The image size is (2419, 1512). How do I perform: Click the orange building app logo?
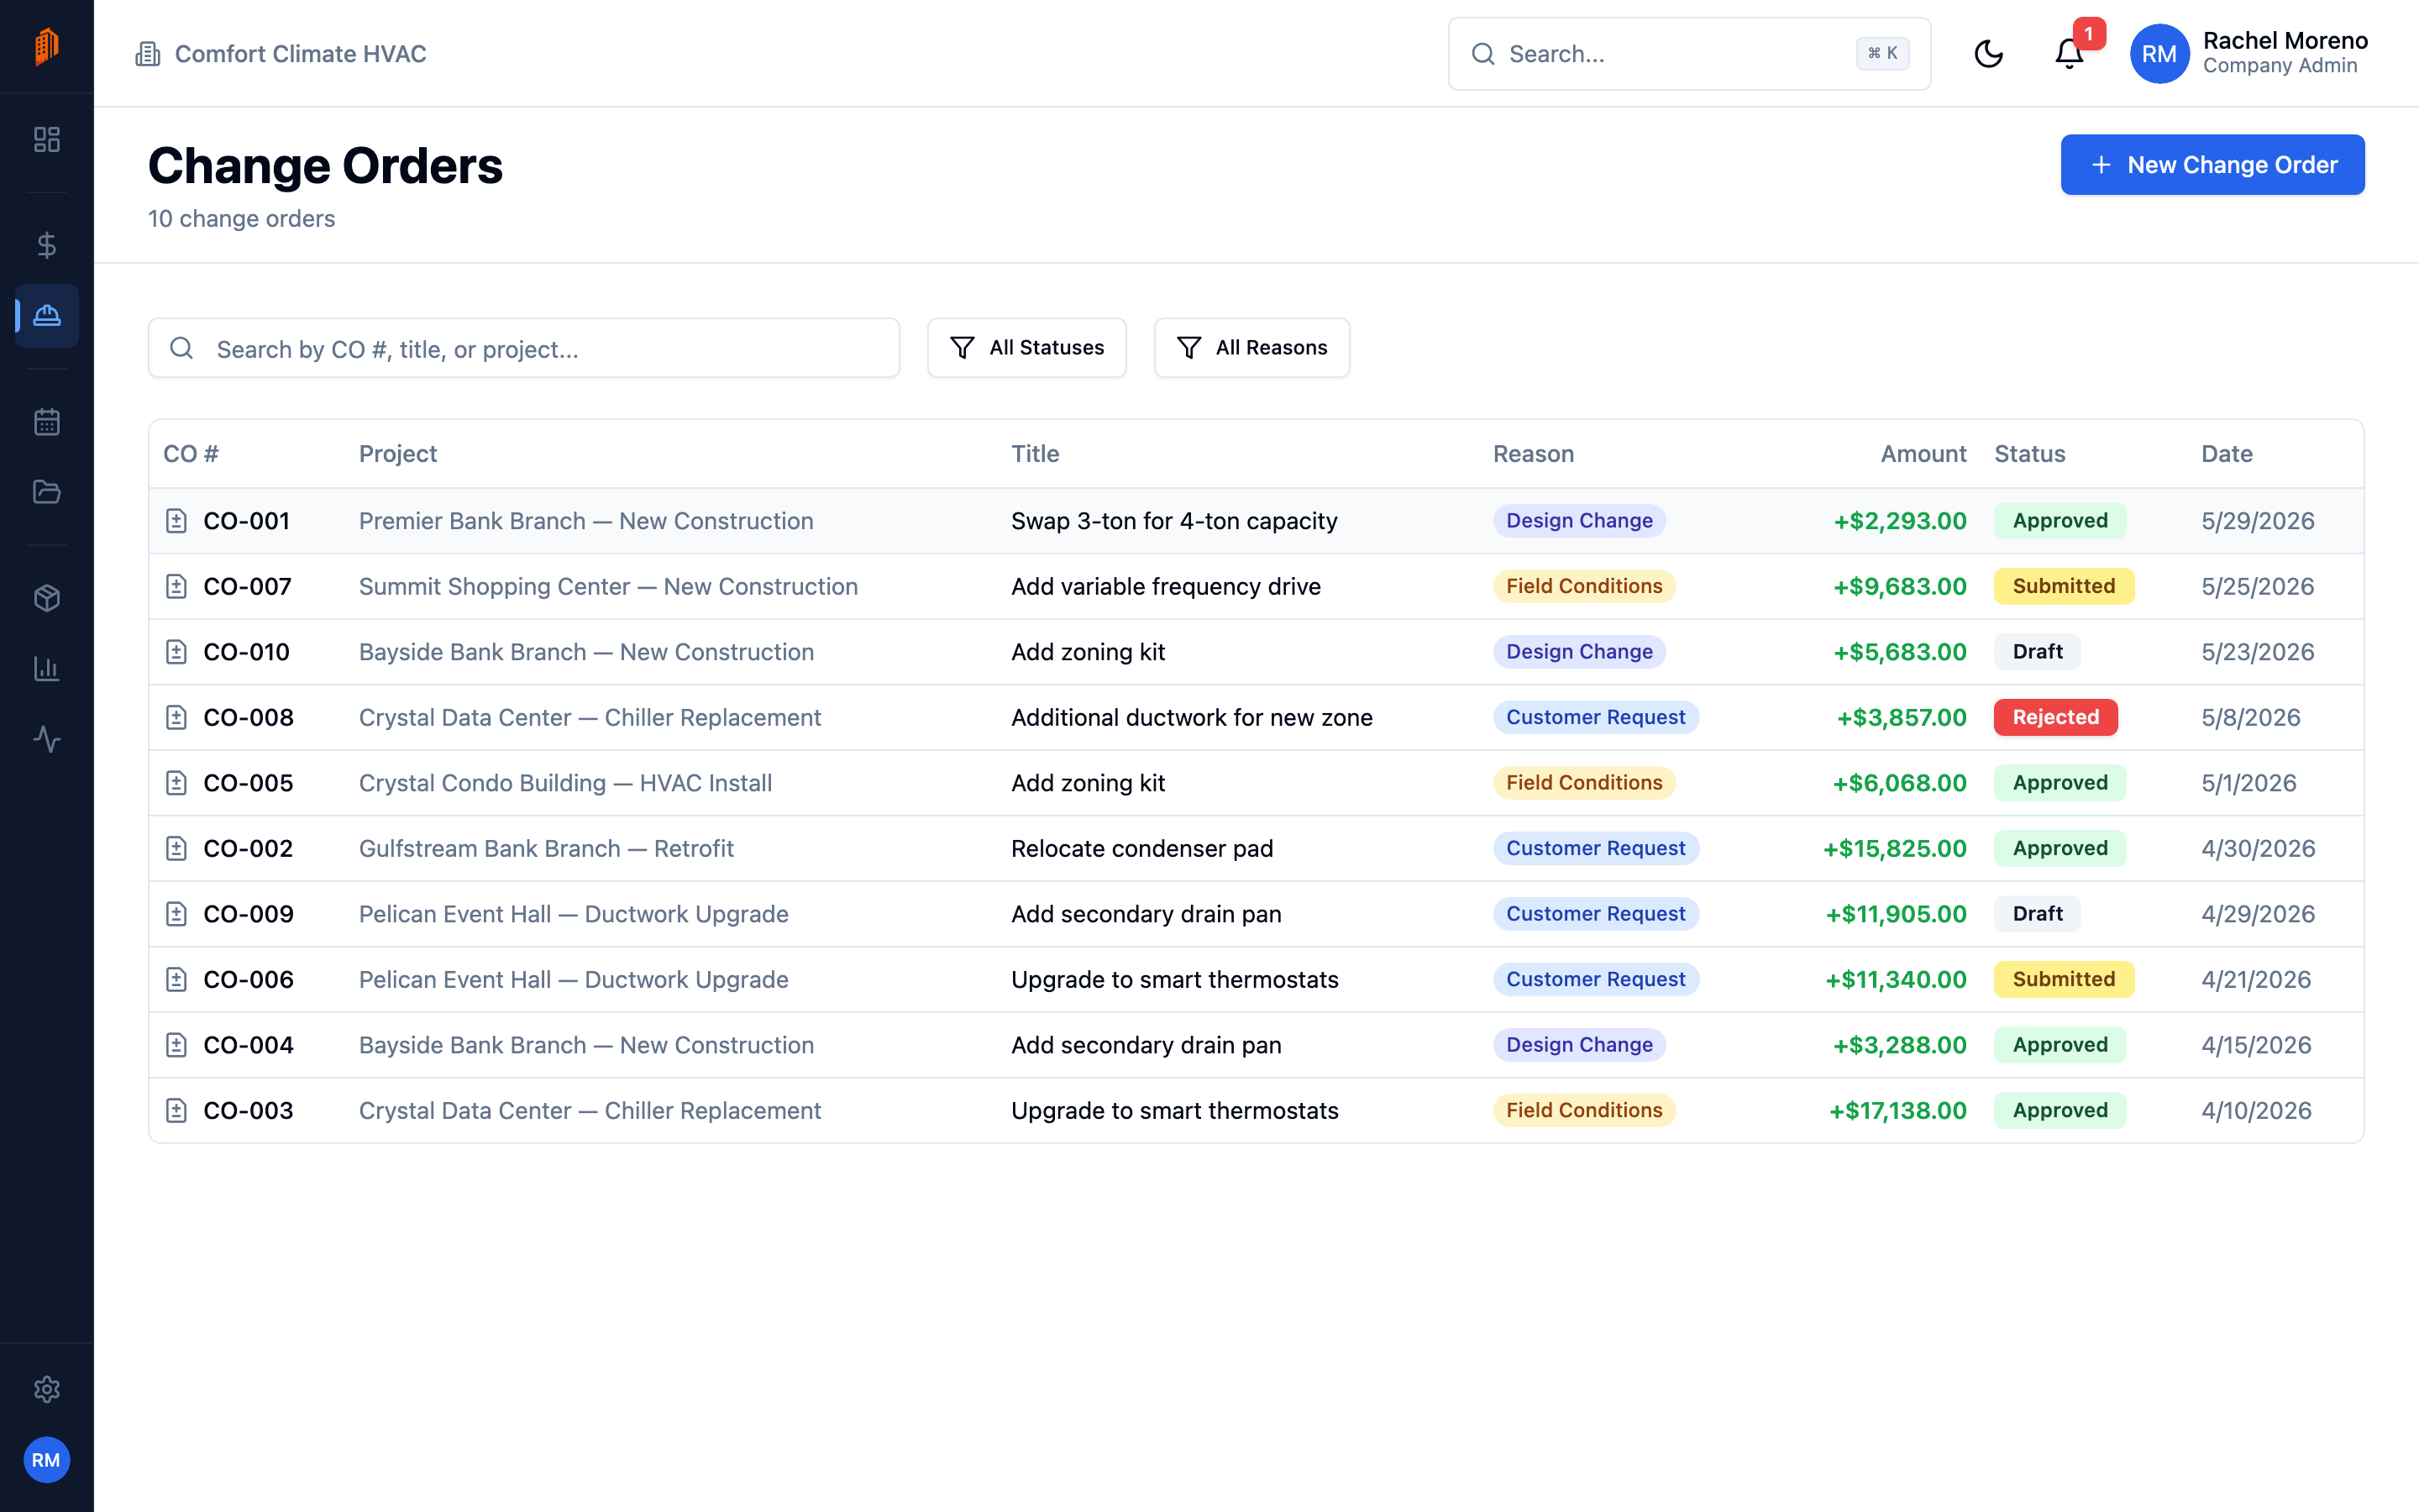coord(47,46)
